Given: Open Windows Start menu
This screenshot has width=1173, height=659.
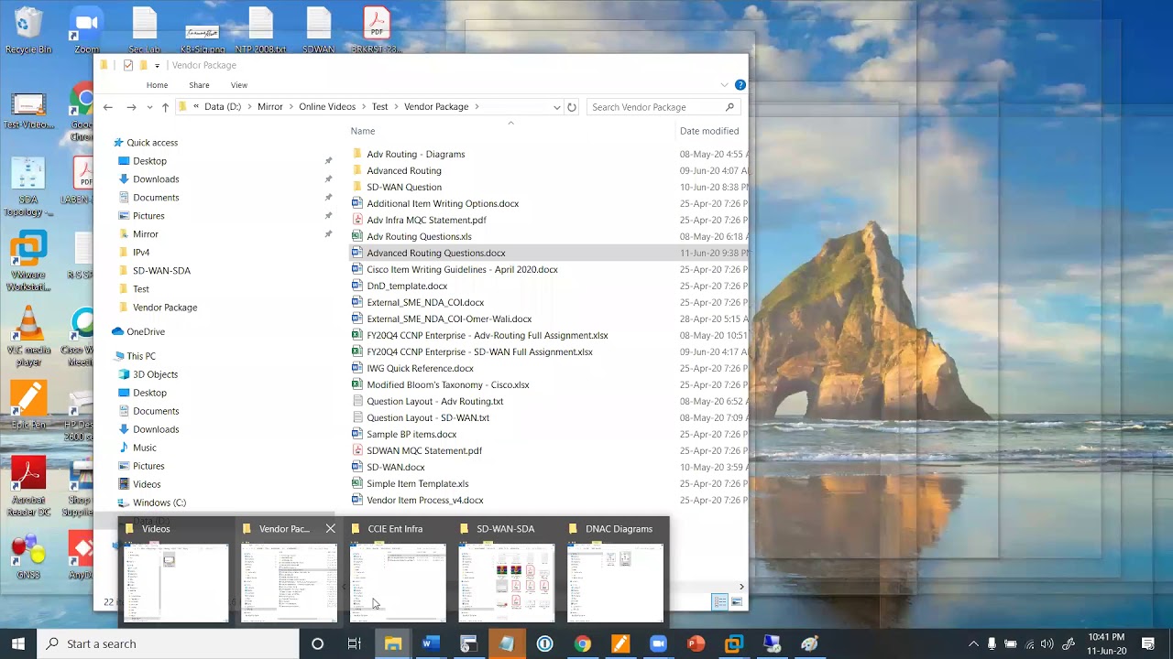Looking at the screenshot, I should [18, 643].
